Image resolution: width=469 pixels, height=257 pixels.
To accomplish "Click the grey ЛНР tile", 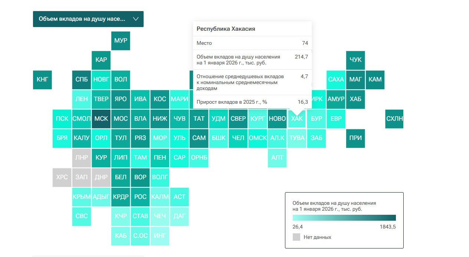I will tap(82, 158).
